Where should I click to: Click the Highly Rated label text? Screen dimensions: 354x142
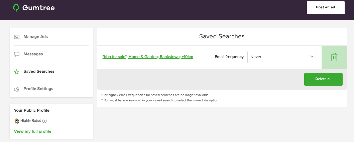[31, 121]
